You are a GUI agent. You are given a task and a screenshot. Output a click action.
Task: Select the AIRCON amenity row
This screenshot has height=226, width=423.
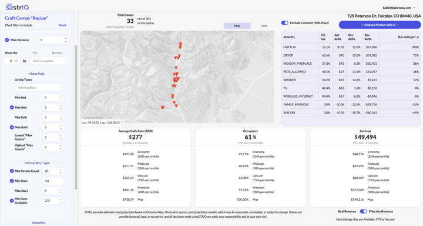click(x=351, y=112)
